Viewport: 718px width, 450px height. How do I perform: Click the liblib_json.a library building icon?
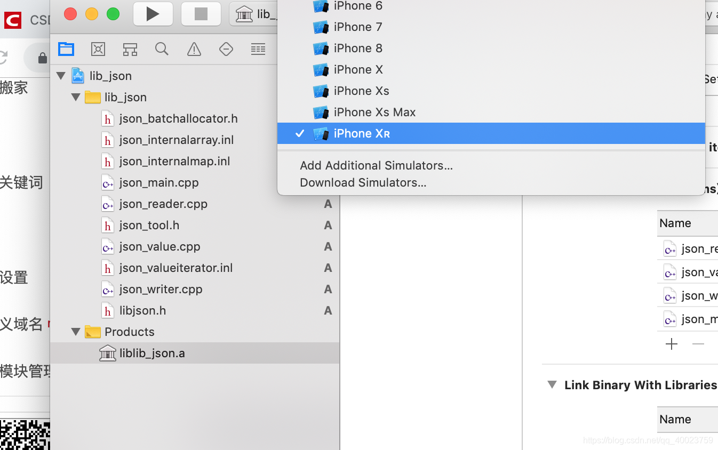pos(108,353)
